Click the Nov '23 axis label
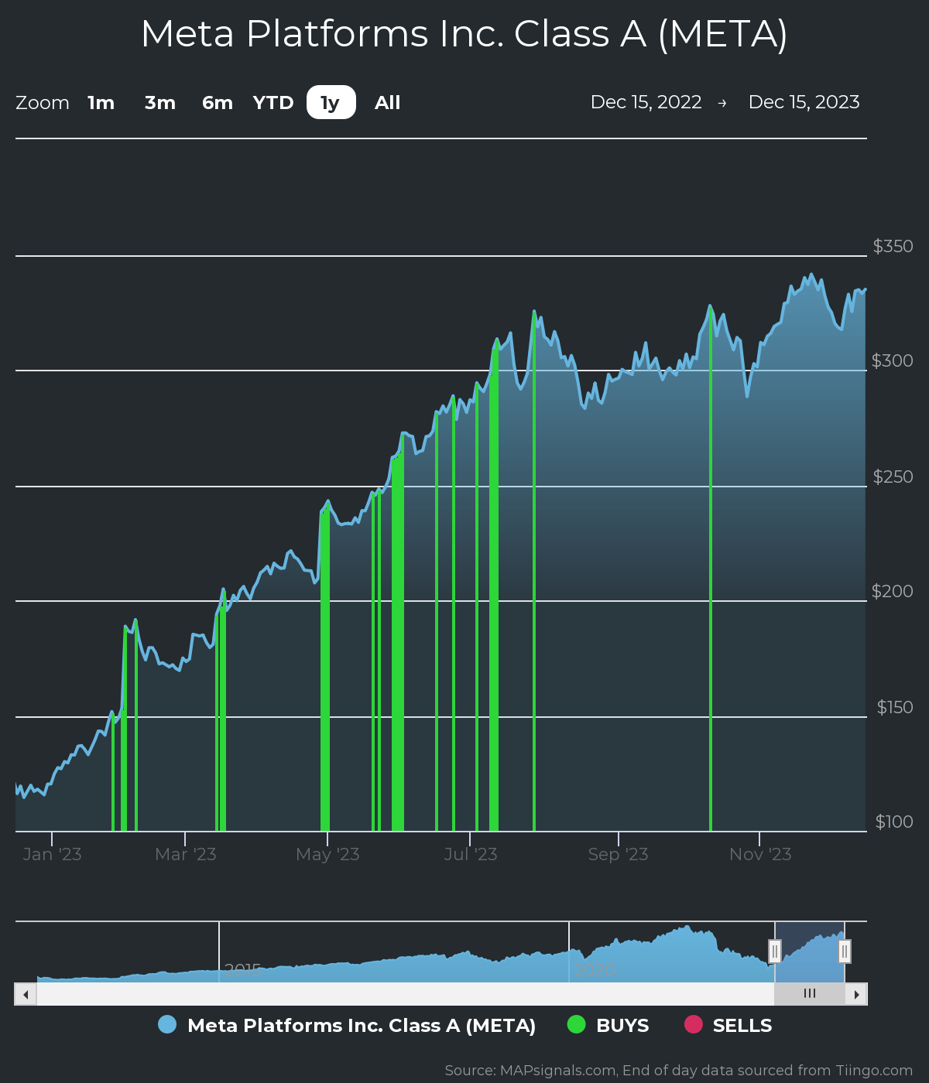The height and width of the screenshot is (1083, 929). tap(760, 854)
